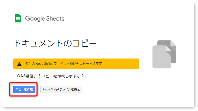
Task: Click the gray duplicate documents illustration
Action: click(164, 54)
